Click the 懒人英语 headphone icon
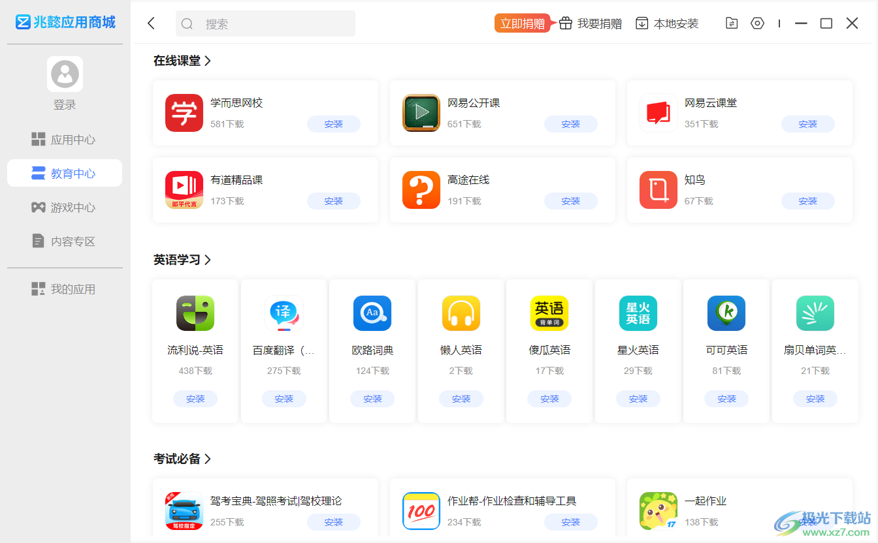The height and width of the screenshot is (543, 878). tap(461, 313)
